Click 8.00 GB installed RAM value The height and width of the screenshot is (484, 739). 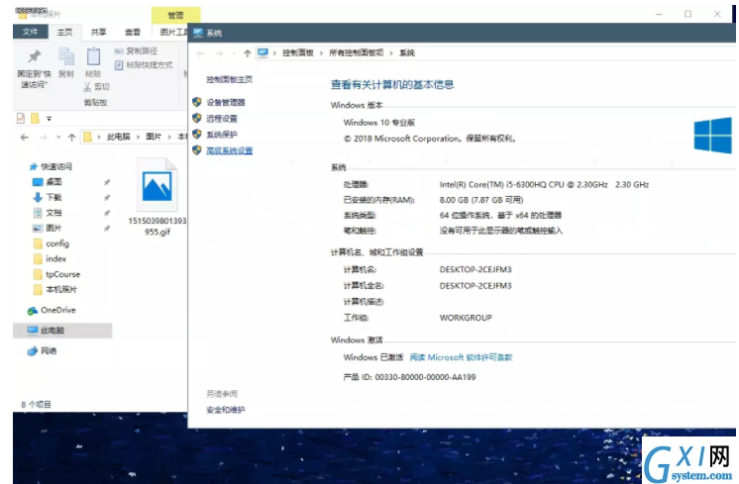(481, 200)
